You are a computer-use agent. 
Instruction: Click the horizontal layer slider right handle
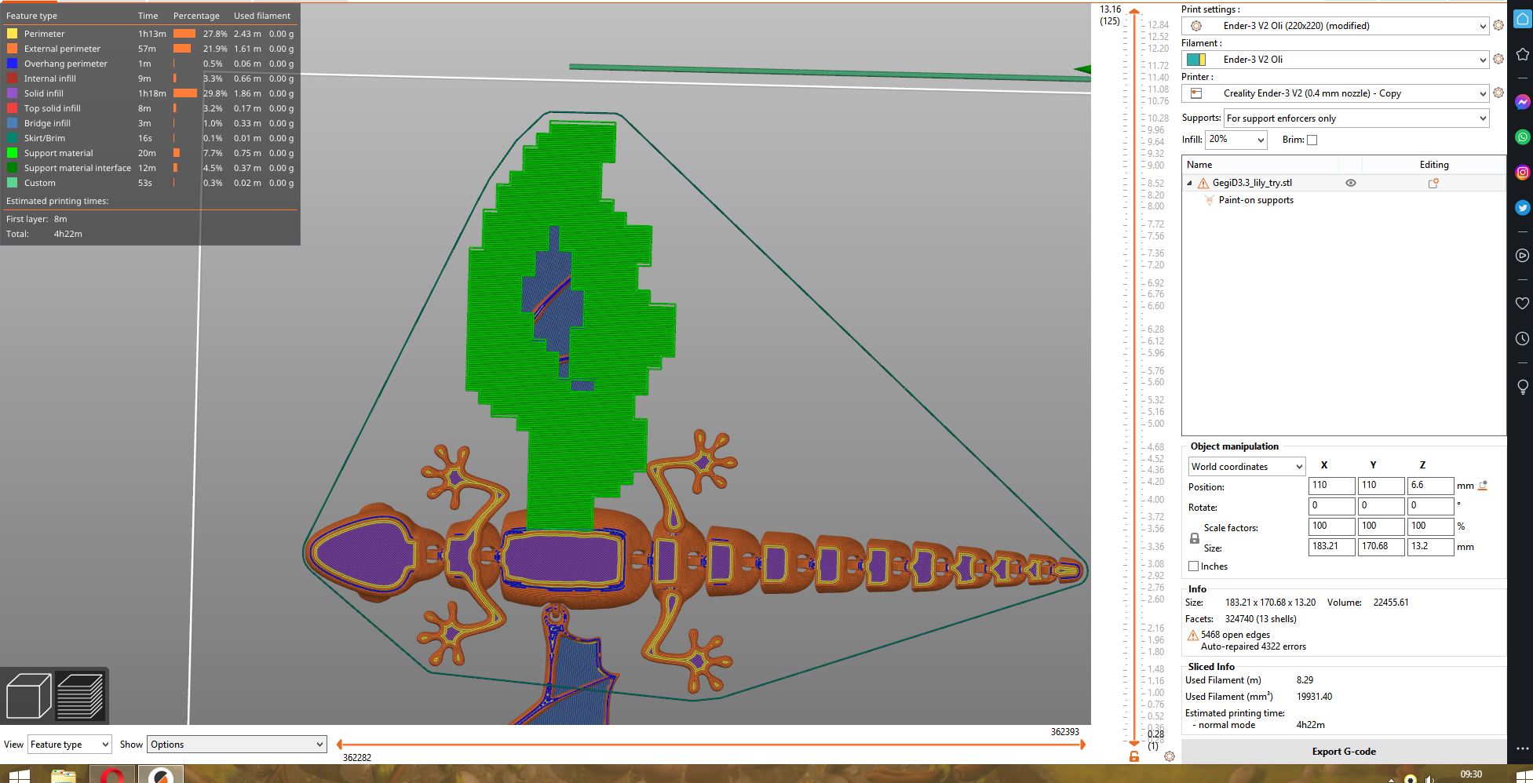click(1082, 745)
